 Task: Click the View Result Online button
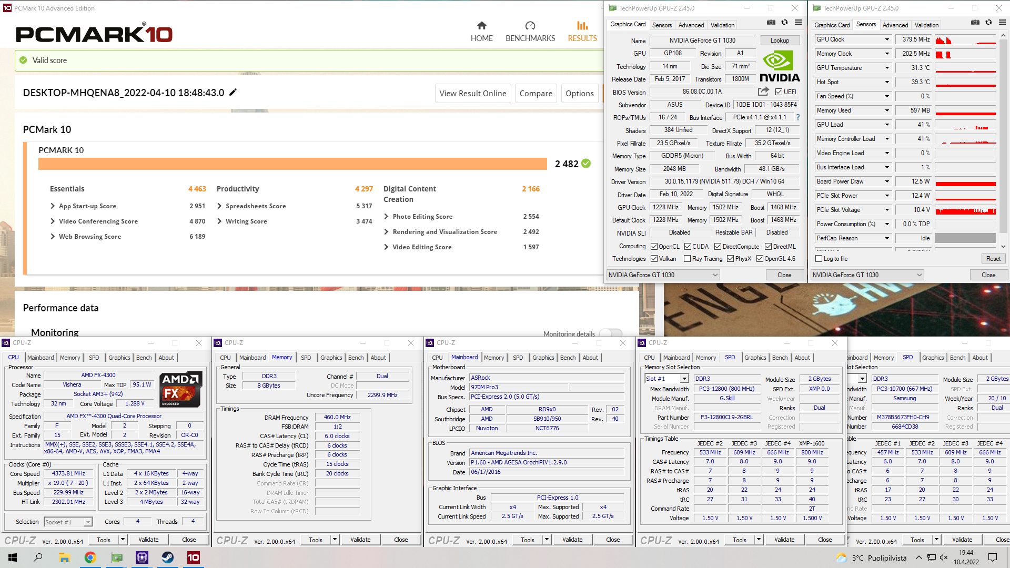click(x=473, y=93)
